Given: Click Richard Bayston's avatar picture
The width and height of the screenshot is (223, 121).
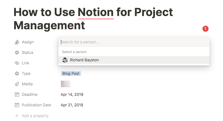Looking at the screenshot, I should click(65, 60).
